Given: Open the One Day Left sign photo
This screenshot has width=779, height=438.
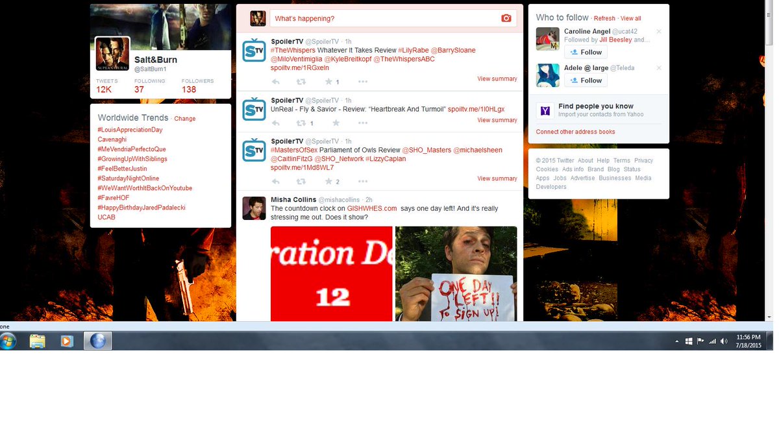Looking at the screenshot, I should click(x=456, y=274).
